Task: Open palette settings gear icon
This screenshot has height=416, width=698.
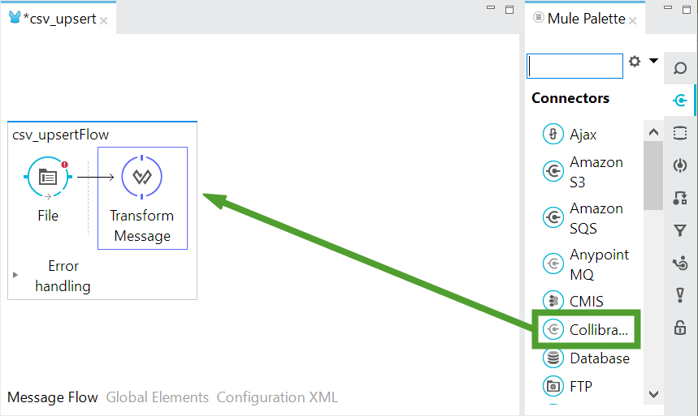Action: click(635, 61)
